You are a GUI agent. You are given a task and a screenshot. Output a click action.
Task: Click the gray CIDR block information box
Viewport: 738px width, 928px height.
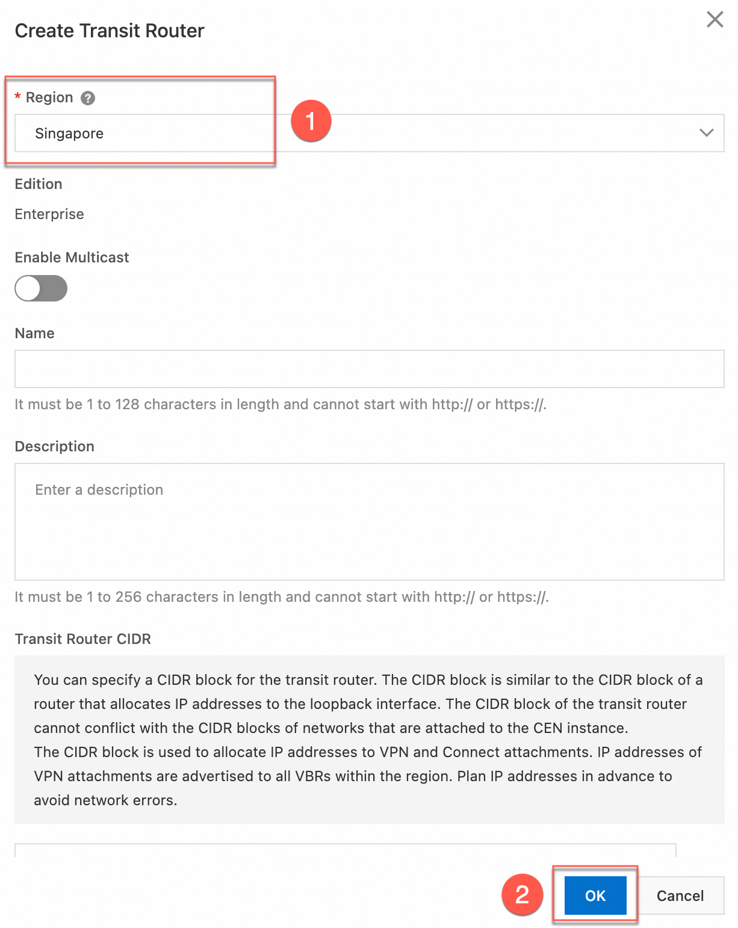[369, 740]
